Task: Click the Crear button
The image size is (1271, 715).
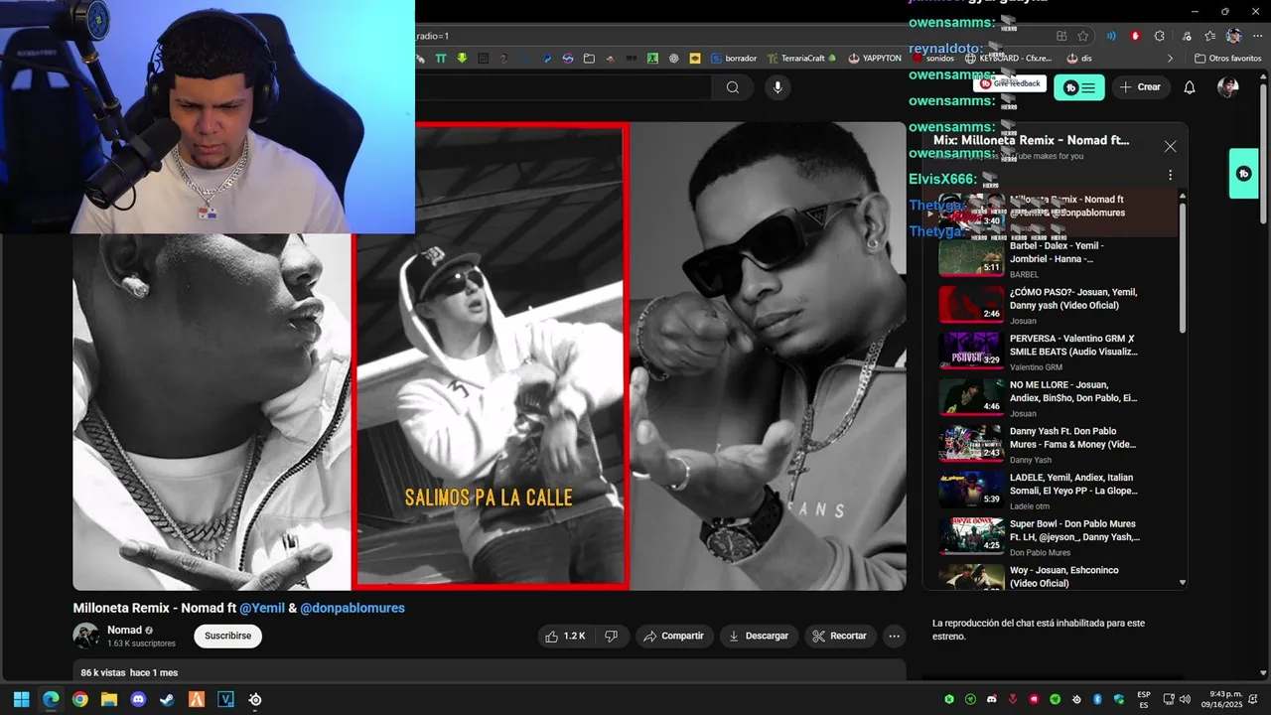Action: tap(1140, 87)
